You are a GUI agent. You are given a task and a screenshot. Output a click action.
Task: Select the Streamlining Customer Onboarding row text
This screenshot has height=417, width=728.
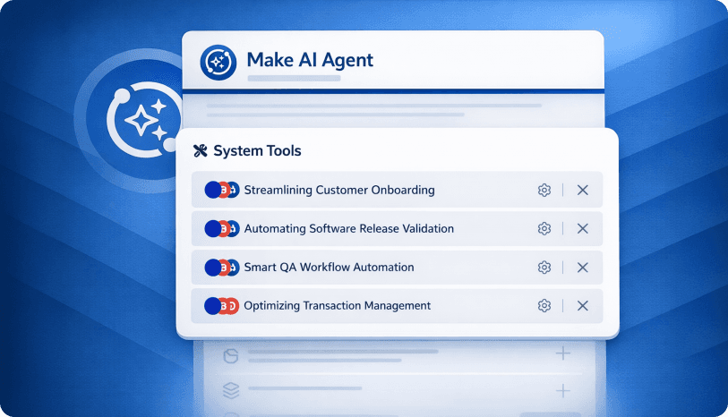pos(339,191)
